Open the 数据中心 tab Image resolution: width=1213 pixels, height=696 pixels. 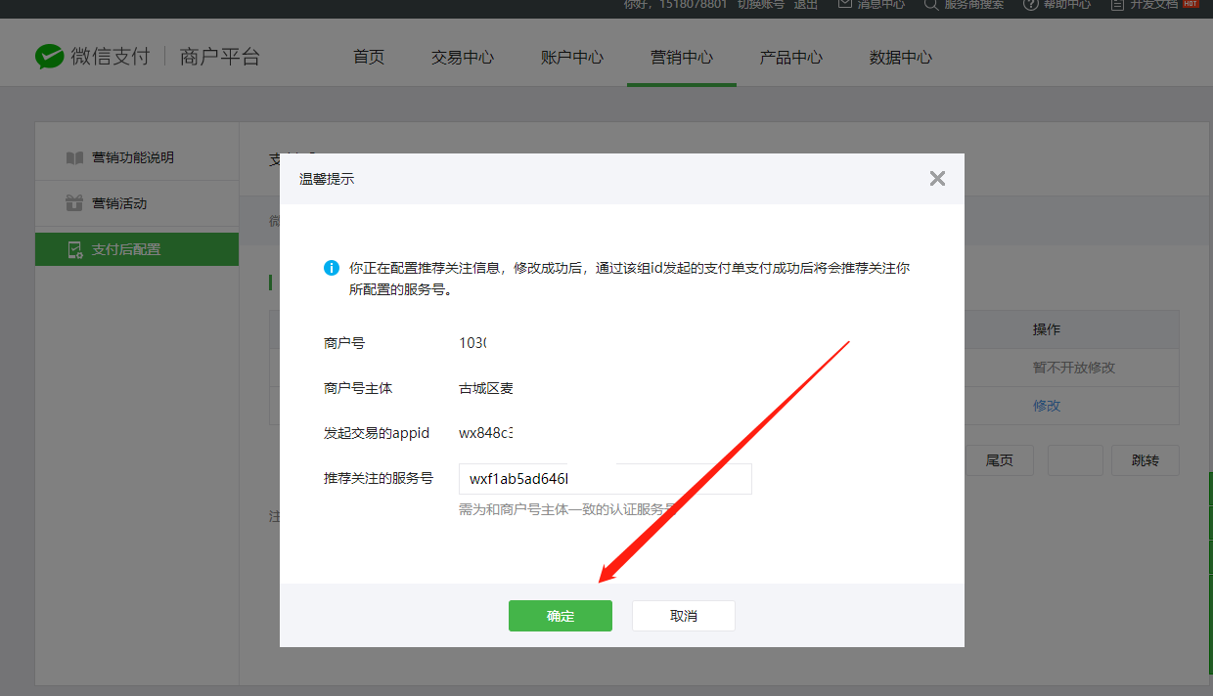tap(901, 57)
